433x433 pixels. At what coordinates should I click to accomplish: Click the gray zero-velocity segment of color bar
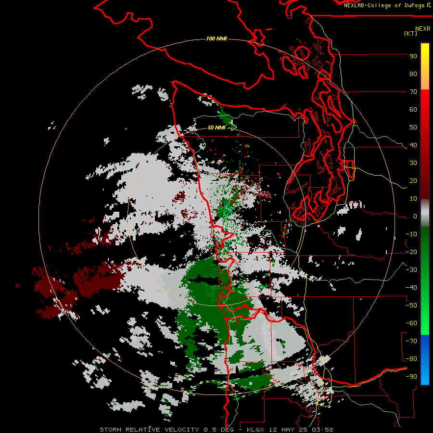coord(425,213)
